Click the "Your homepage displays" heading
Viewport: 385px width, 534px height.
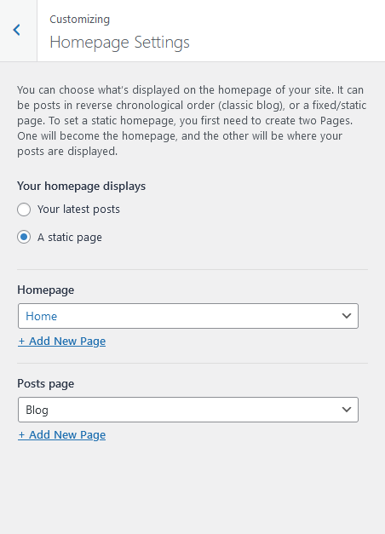pyautogui.click(x=82, y=187)
